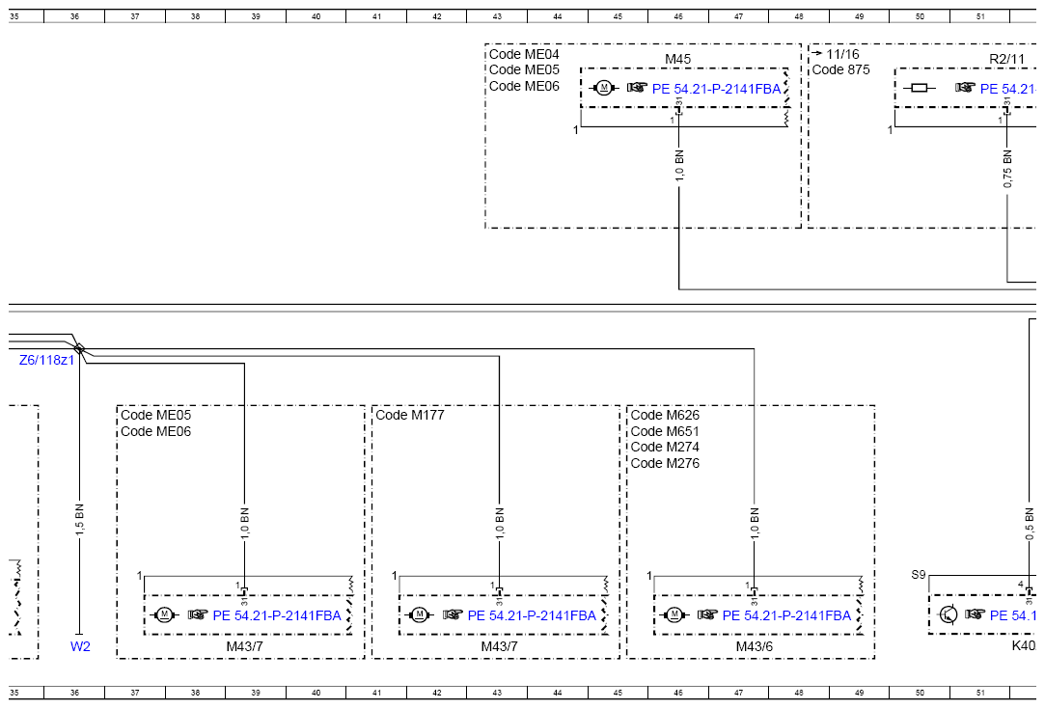Click the 1,0 BN wire label below M45
The width and height of the screenshot is (1045, 709).
[x=679, y=165]
